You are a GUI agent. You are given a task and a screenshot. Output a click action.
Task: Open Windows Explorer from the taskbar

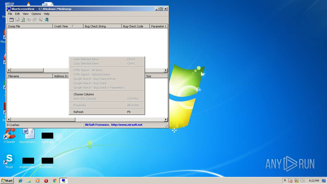[x=29, y=181]
